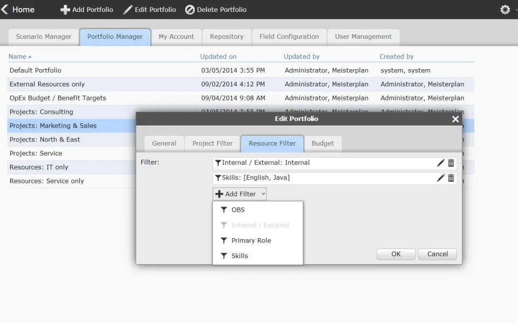Click the 09/02/2014 4:12 PM date cell
Viewport: 518px width, 323px height.
(x=233, y=84)
